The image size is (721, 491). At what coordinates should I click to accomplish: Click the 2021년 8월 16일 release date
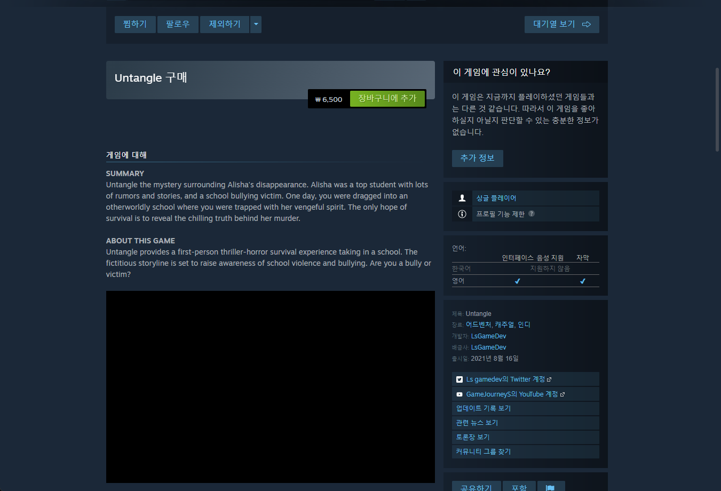click(495, 359)
